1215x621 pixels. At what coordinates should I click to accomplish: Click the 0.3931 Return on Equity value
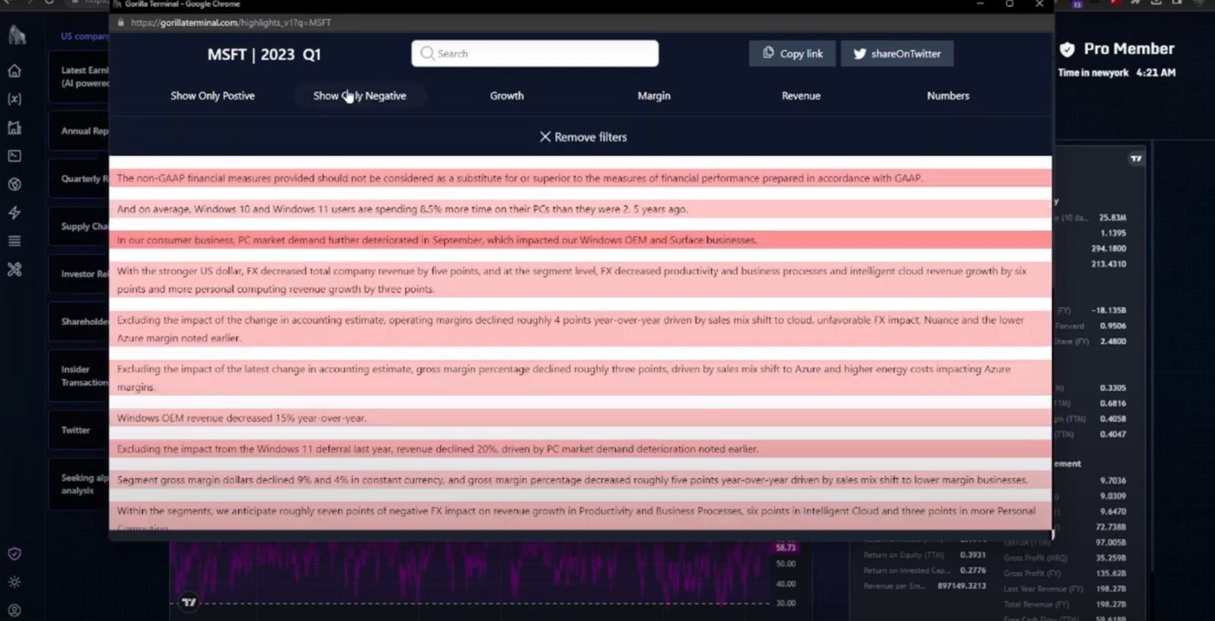(x=973, y=555)
